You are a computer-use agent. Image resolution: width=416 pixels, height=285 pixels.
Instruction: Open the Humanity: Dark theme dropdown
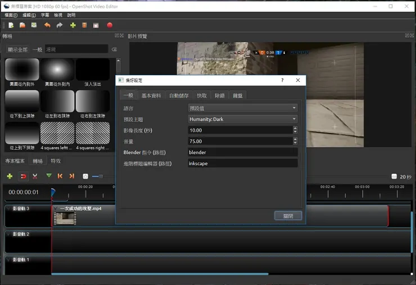[x=242, y=119]
